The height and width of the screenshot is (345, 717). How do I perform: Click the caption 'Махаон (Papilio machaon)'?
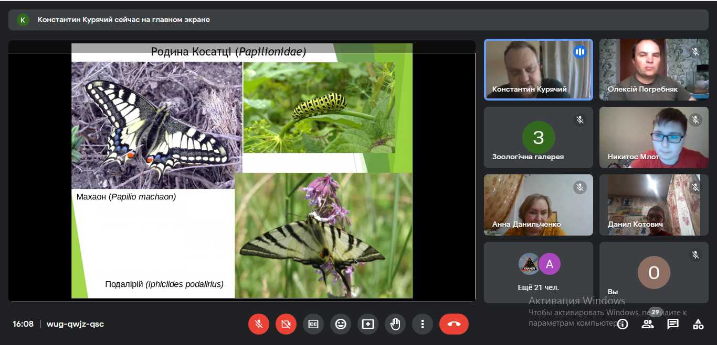click(126, 197)
